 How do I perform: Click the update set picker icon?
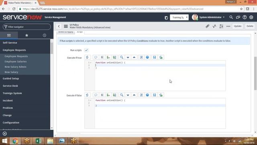point(166,18)
